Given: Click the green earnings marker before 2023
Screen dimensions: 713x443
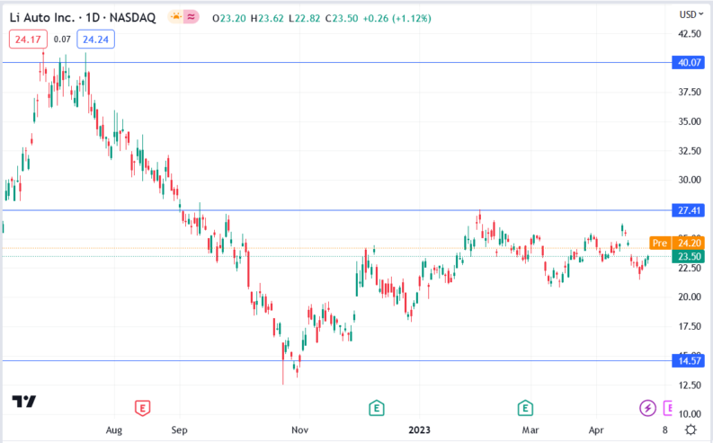Looking at the screenshot, I should pos(376,408).
